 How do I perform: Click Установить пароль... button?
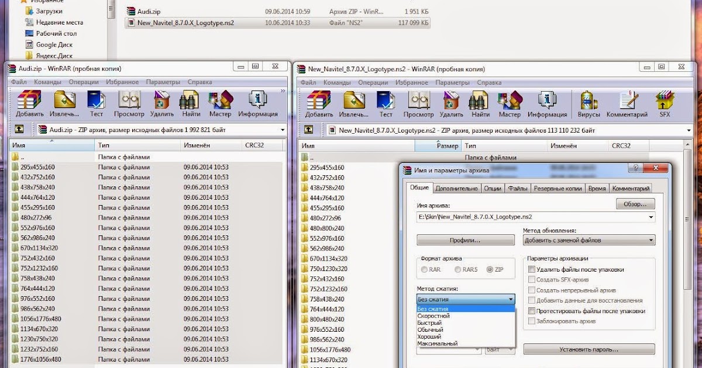[589, 349]
